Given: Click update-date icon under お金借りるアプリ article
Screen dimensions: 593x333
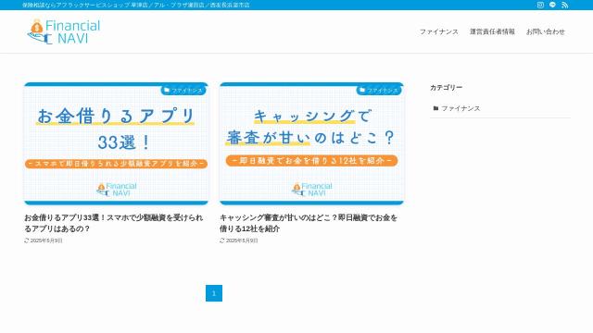Looking at the screenshot, I should click(x=27, y=240).
